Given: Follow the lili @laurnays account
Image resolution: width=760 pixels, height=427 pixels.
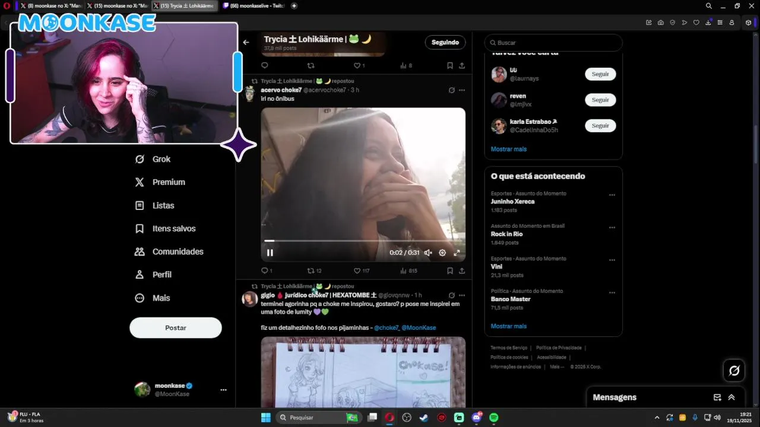Looking at the screenshot, I should [600, 74].
